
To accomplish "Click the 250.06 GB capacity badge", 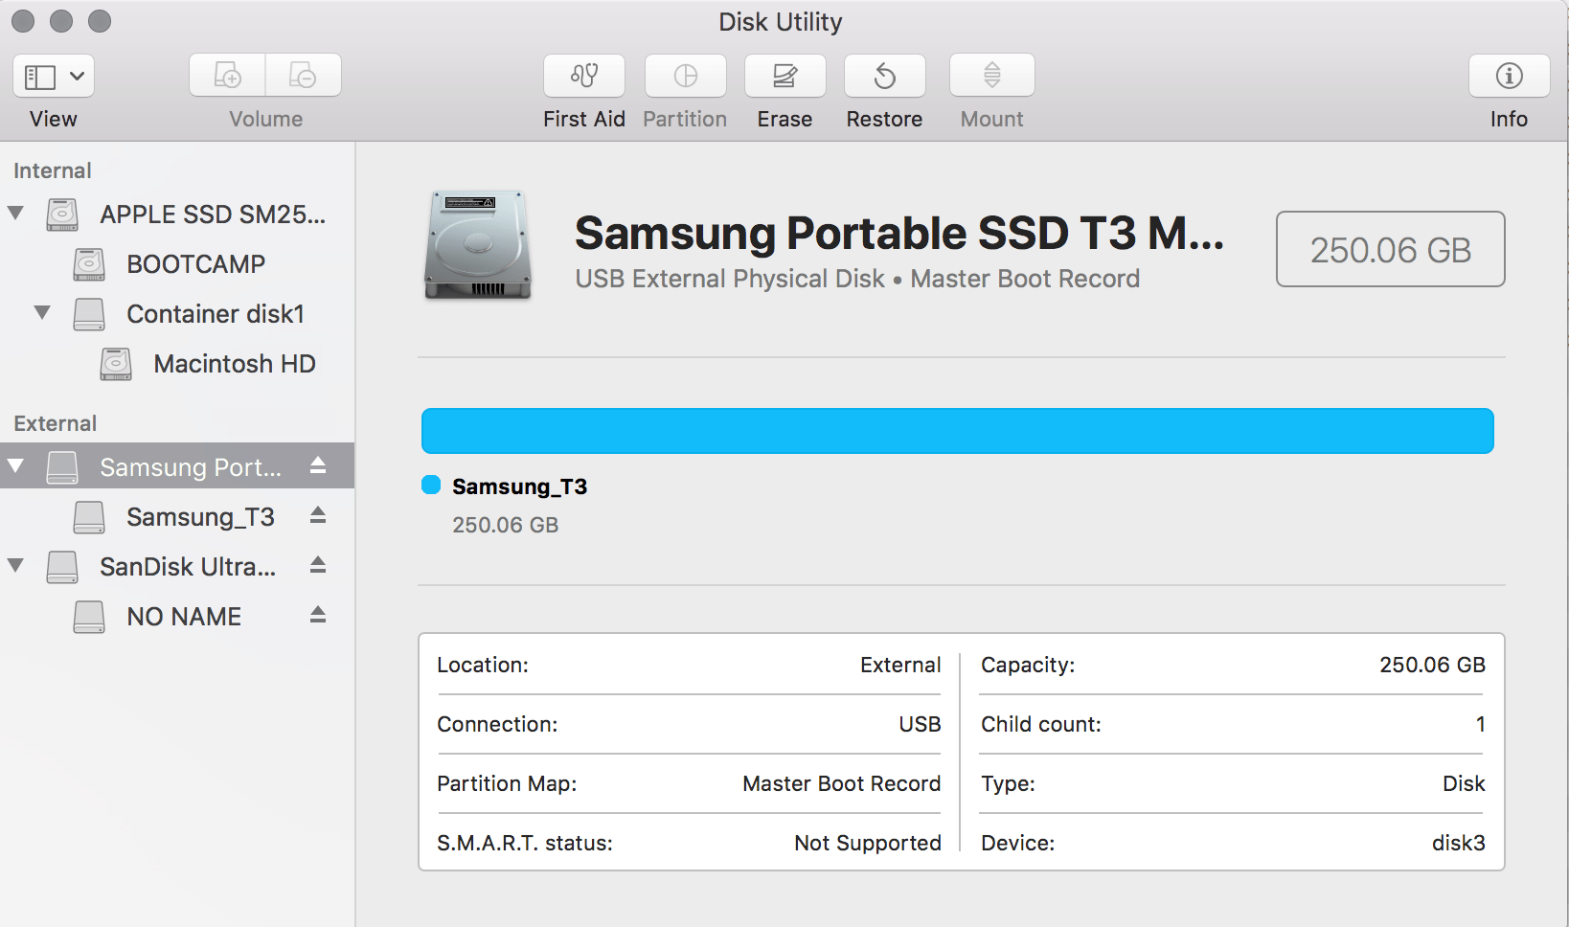I will pyautogui.click(x=1389, y=250).
